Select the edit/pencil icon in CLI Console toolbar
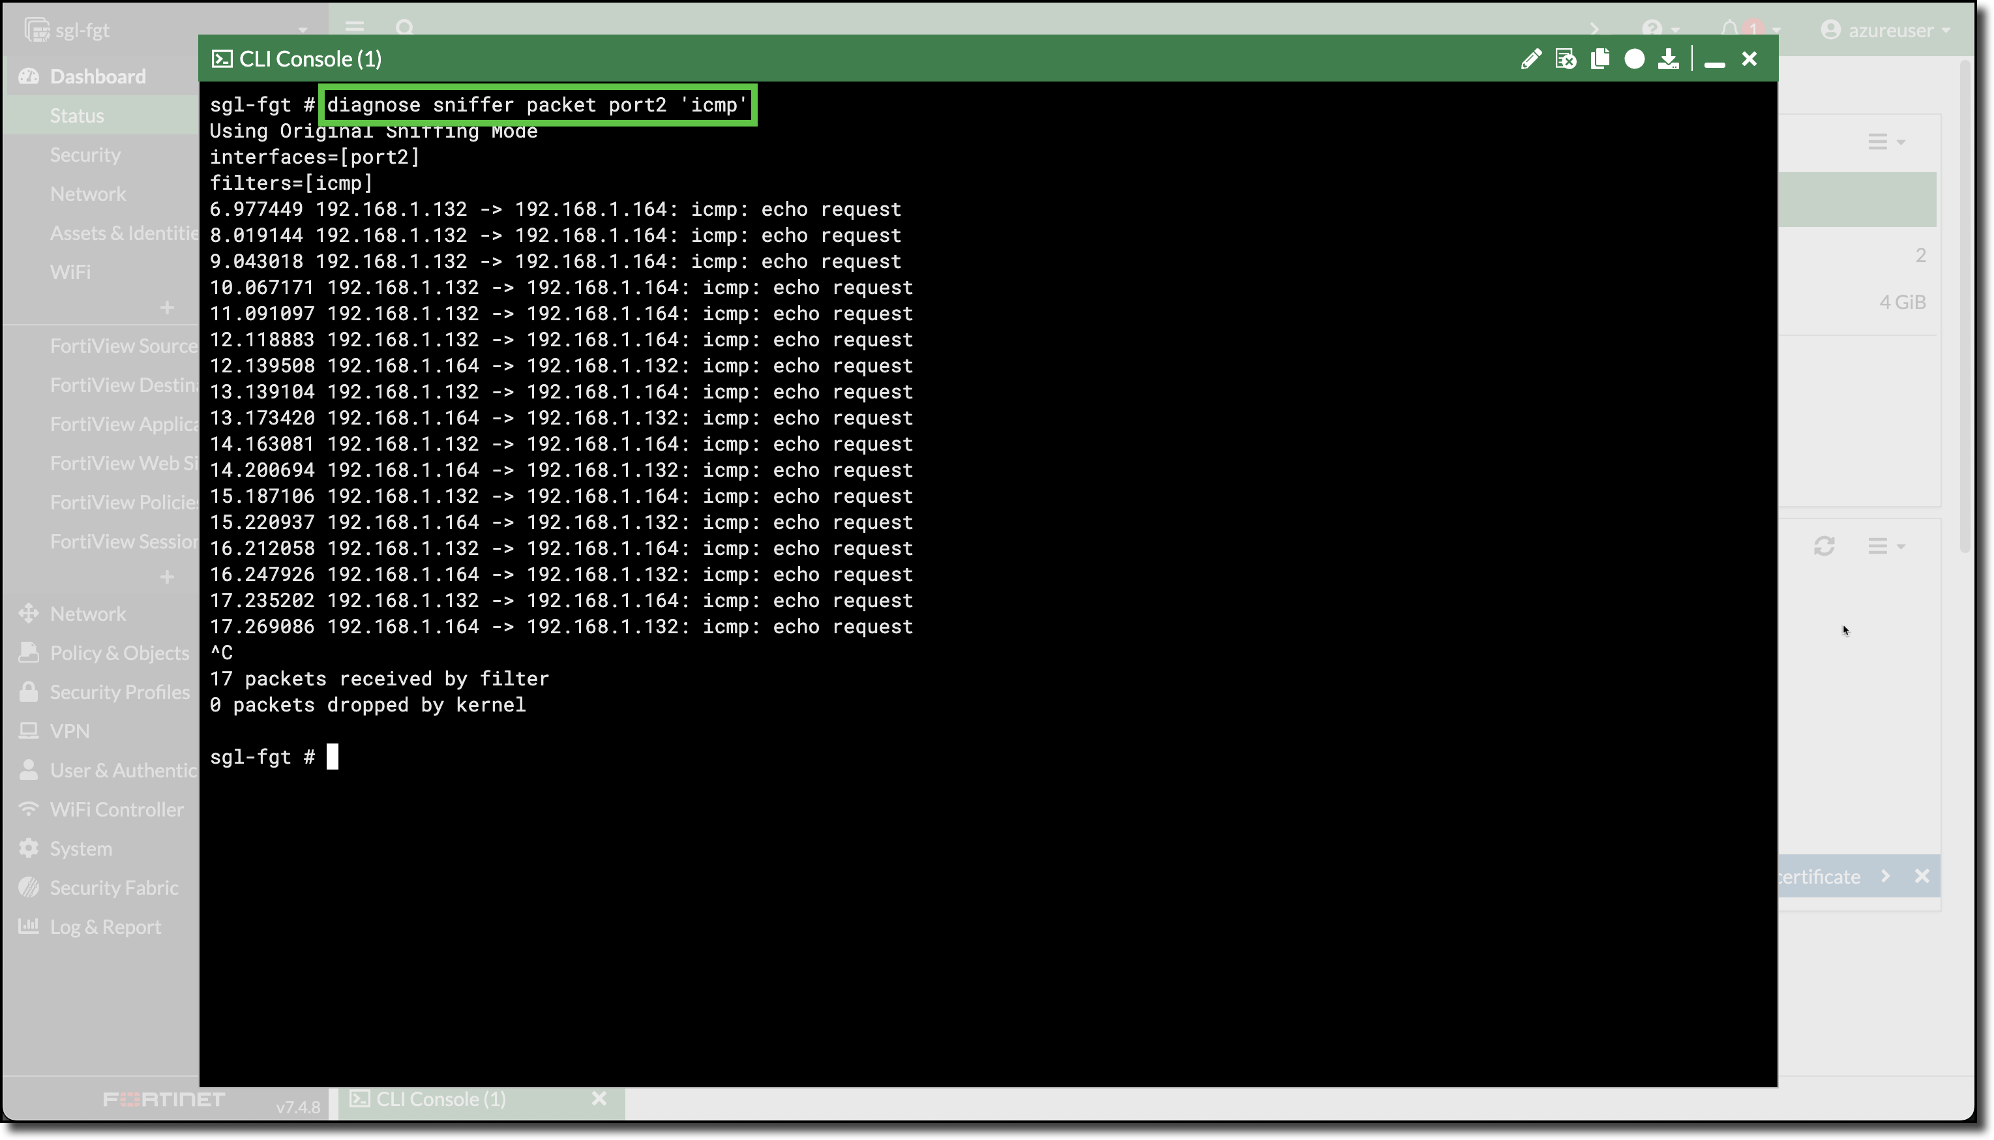Screen dimensions: 1994x1140 click(1532, 59)
